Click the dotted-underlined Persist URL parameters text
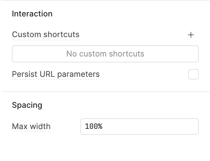Screen dimensions: 210x161 click(56, 74)
